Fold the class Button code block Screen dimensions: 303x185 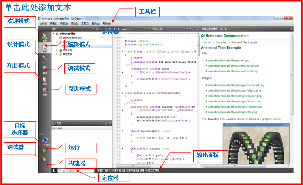point(123,93)
